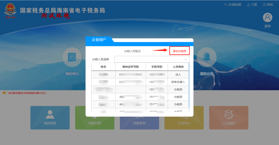Viewport: 279px width, 145px height.
Task: Click the 办税人员验证 heading text
Action: pos(132,51)
